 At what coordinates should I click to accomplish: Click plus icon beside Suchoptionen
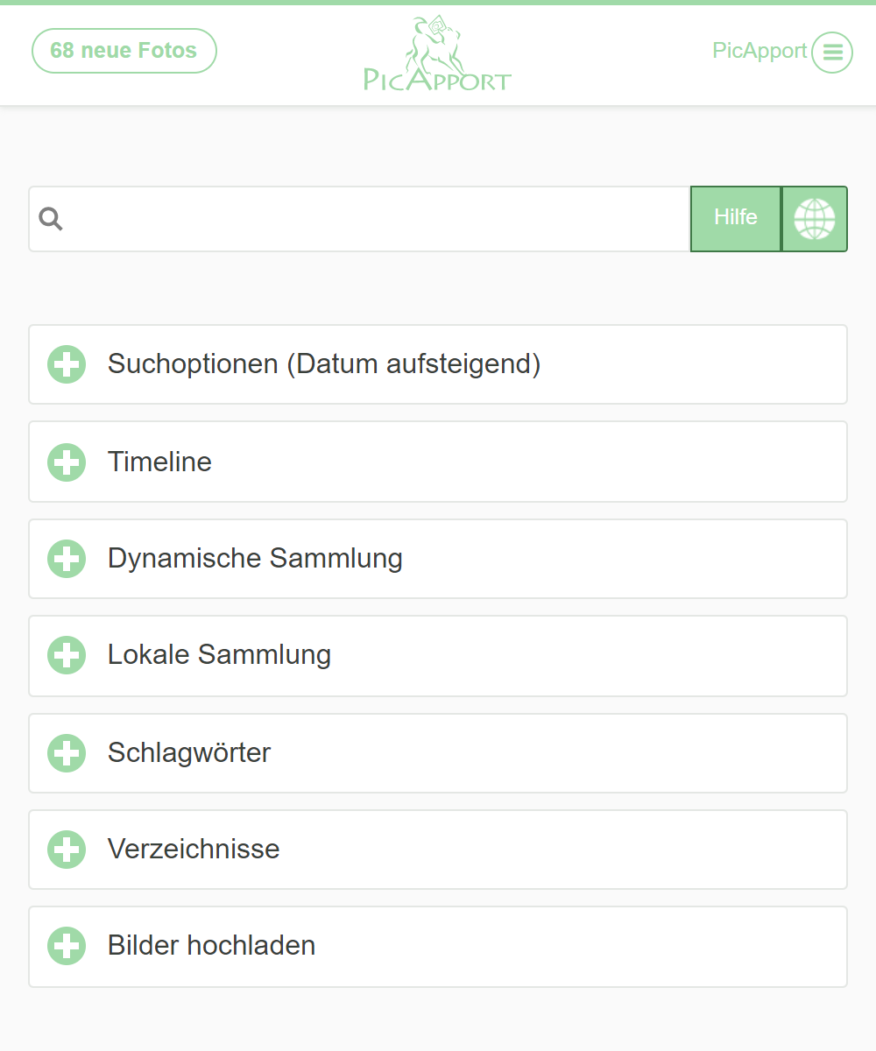(x=67, y=364)
